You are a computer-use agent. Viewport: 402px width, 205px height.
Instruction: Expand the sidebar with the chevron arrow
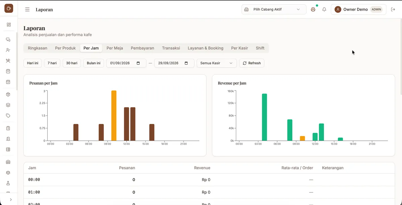click(x=11, y=199)
